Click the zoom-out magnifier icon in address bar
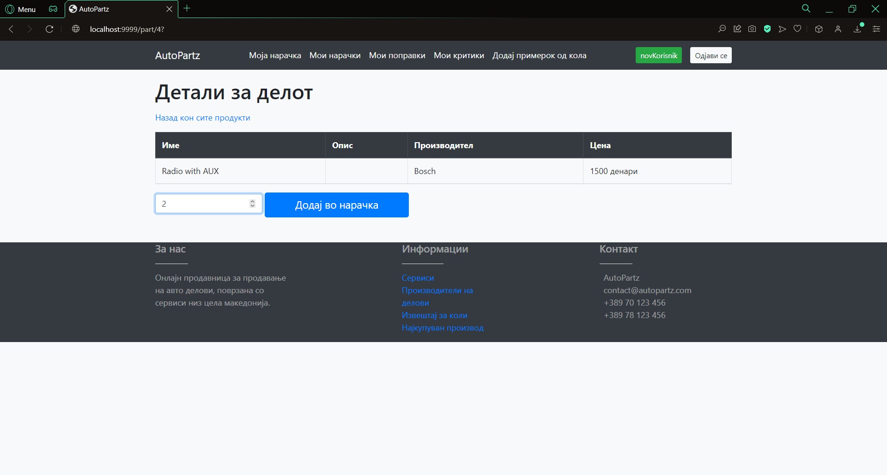This screenshot has height=475, width=887. (x=722, y=29)
